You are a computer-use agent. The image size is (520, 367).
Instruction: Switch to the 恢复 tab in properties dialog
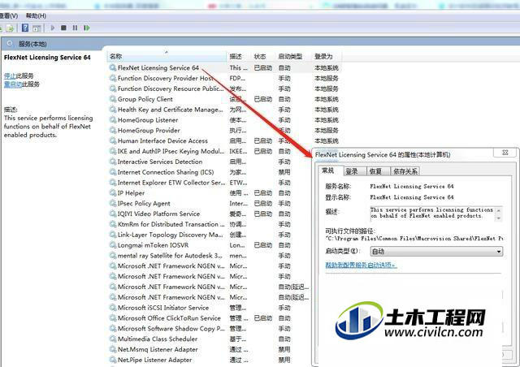[x=375, y=171]
